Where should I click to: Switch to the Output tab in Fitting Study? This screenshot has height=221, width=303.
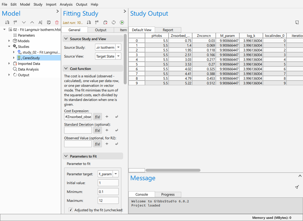[101, 30]
